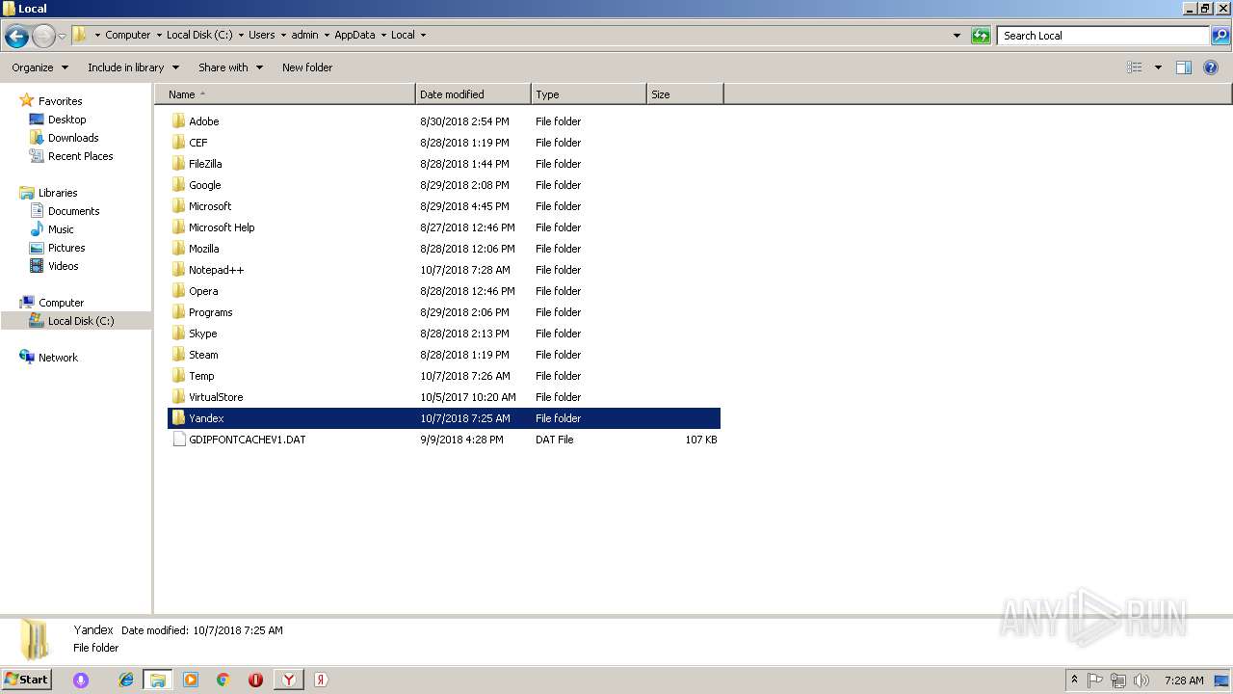
Task: Select the GDIPFONTCACHEV1.DAT file icon
Action: pos(178,440)
